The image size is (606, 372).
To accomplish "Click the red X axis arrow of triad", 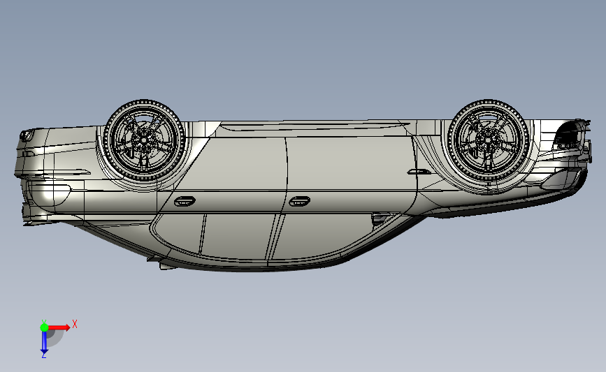I will (x=58, y=327).
